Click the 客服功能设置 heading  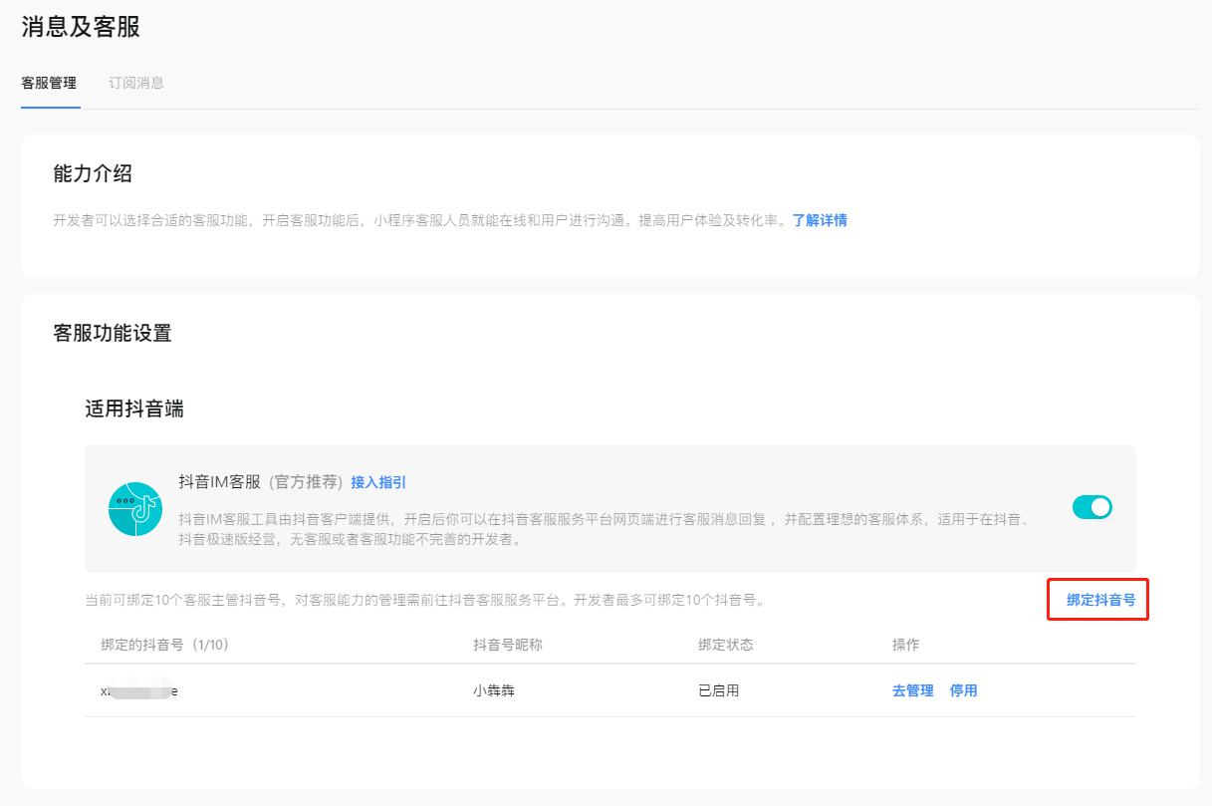(113, 333)
